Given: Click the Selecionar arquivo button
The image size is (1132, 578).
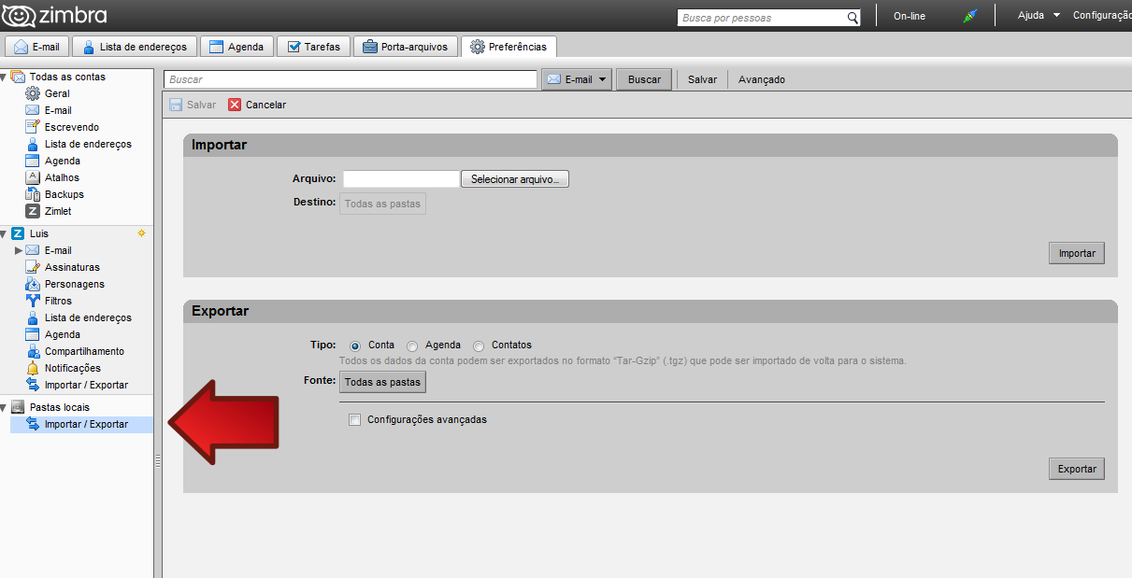Looking at the screenshot, I should pyautogui.click(x=514, y=179).
